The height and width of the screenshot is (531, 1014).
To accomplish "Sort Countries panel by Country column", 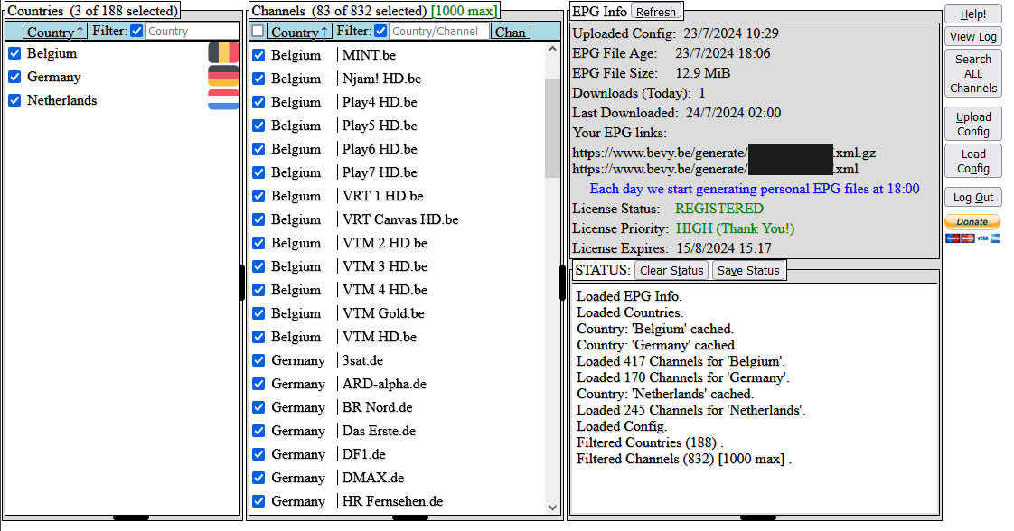I will coord(55,32).
